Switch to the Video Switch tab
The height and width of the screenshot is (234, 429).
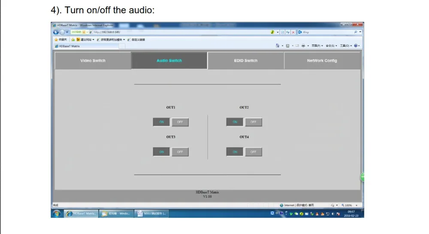93,61
